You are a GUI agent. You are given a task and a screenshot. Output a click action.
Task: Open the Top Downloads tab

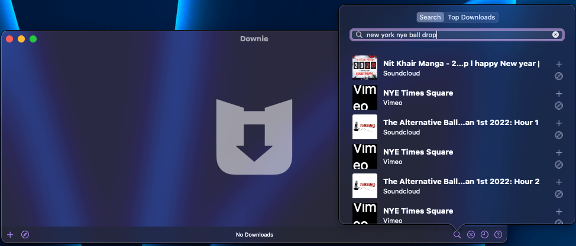coord(471,17)
